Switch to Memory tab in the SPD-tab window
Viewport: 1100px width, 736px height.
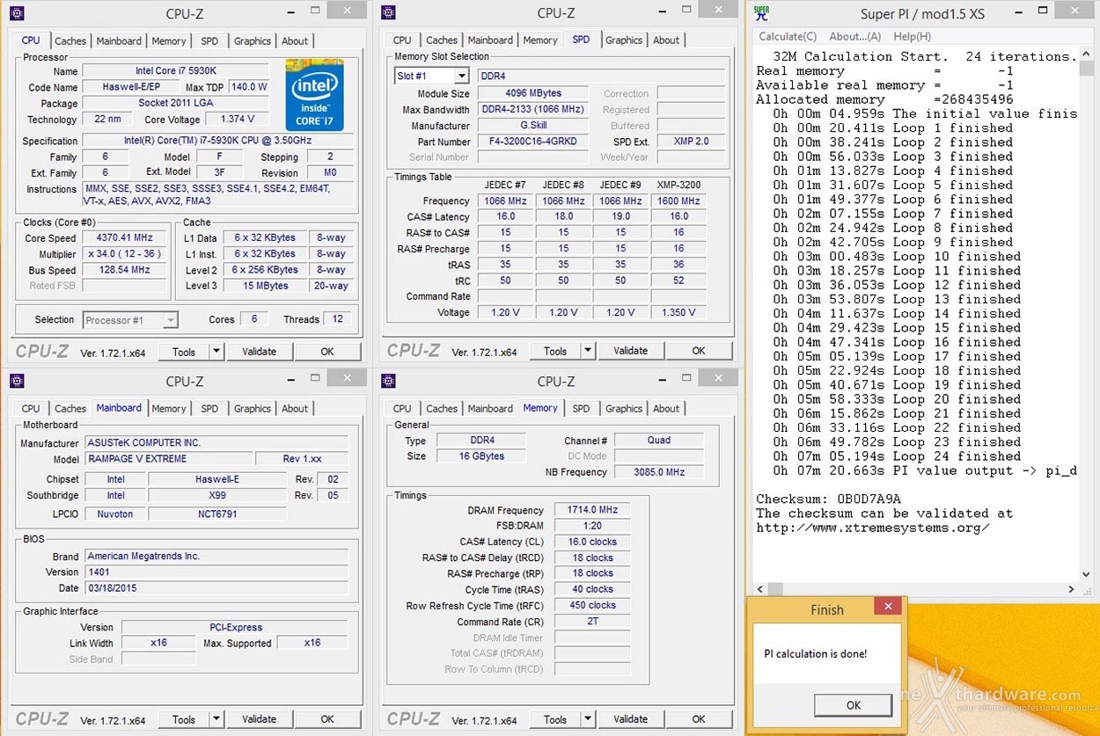point(540,40)
